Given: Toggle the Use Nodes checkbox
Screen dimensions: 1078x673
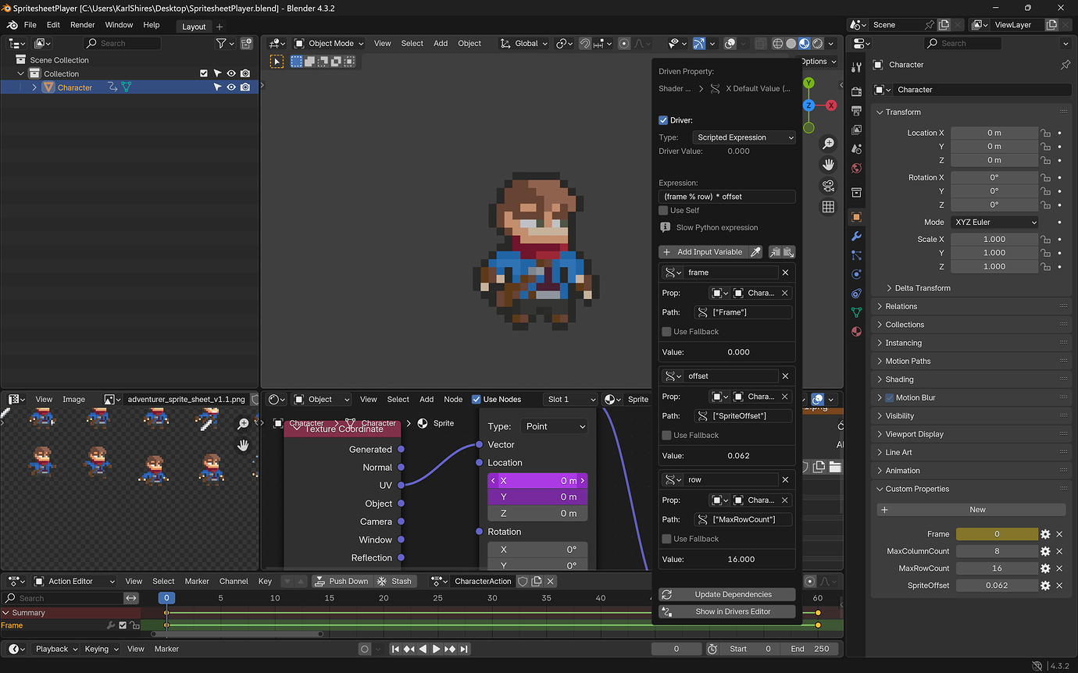Looking at the screenshot, I should point(477,399).
